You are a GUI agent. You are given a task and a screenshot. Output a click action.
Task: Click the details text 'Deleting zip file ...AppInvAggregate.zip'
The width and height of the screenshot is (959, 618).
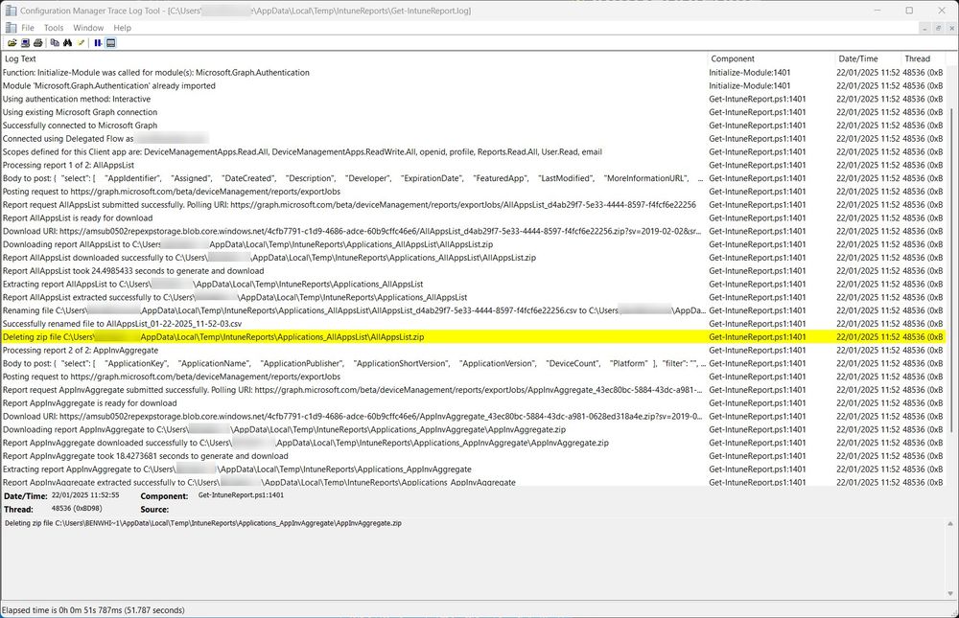tap(203, 523)
